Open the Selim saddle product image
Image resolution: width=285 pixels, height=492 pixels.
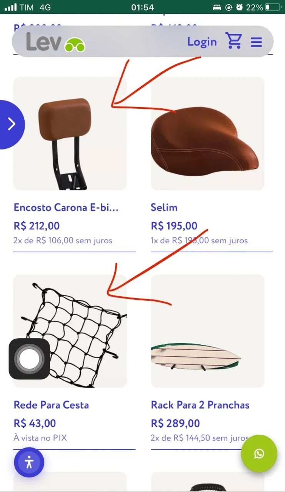[207, 133]
